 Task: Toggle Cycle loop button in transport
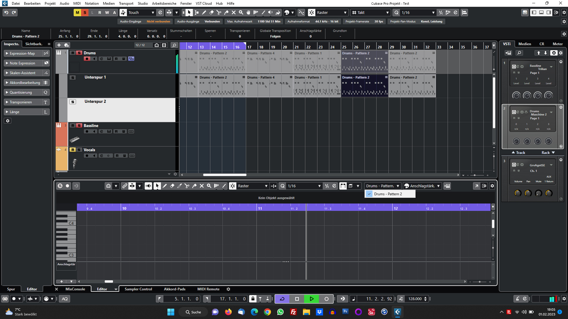282,299
